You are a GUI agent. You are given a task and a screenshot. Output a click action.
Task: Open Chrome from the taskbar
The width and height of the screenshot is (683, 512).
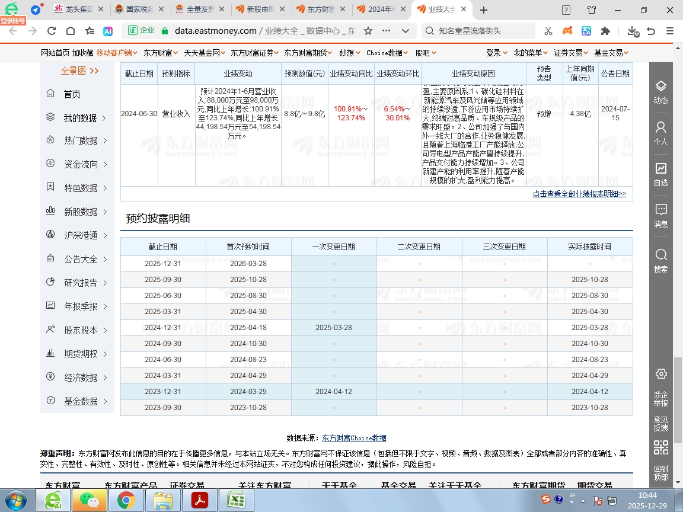126,501
